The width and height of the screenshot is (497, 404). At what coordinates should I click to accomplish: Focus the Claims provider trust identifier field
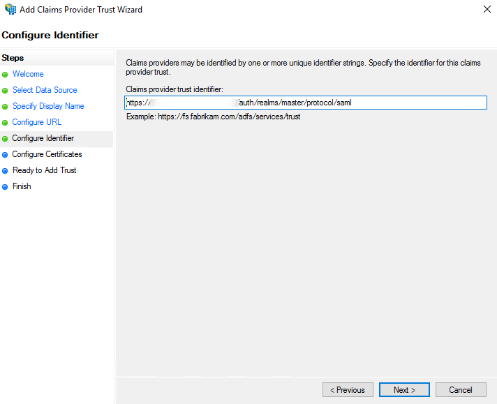click(305, 103)
